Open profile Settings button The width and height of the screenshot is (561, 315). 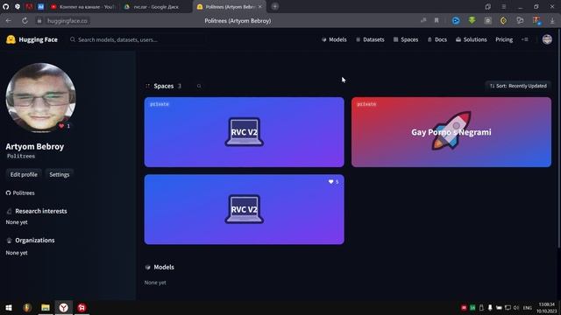click(60, 175)
